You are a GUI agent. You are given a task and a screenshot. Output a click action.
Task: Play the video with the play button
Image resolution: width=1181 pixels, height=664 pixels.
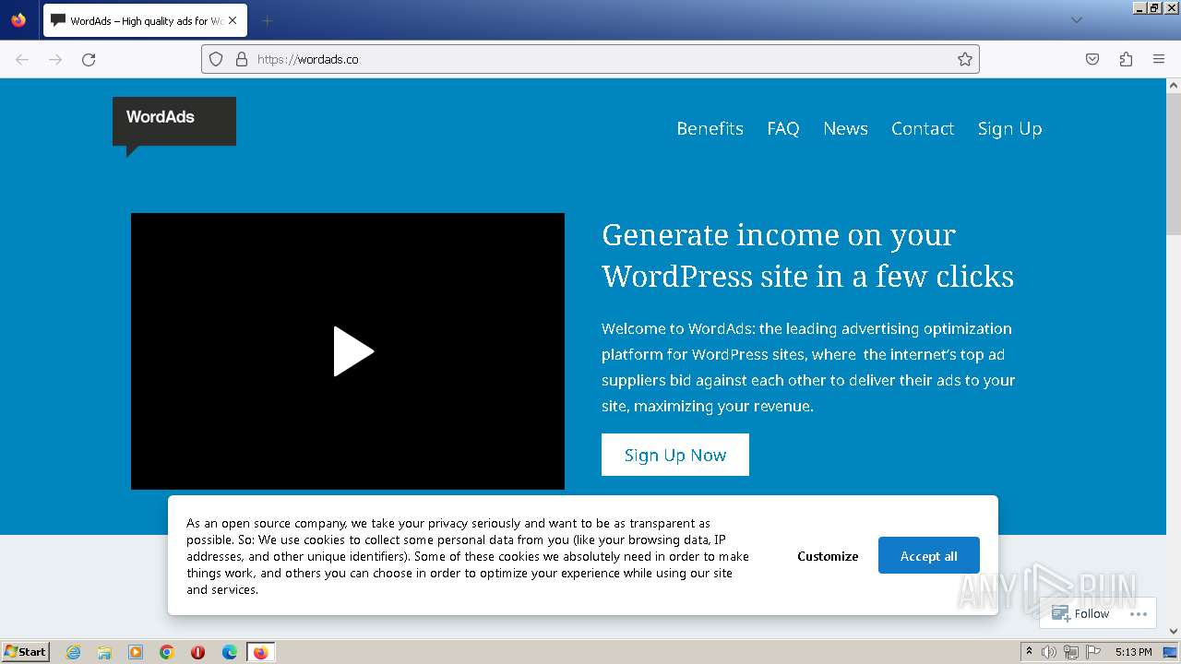(x=353, y=351)
